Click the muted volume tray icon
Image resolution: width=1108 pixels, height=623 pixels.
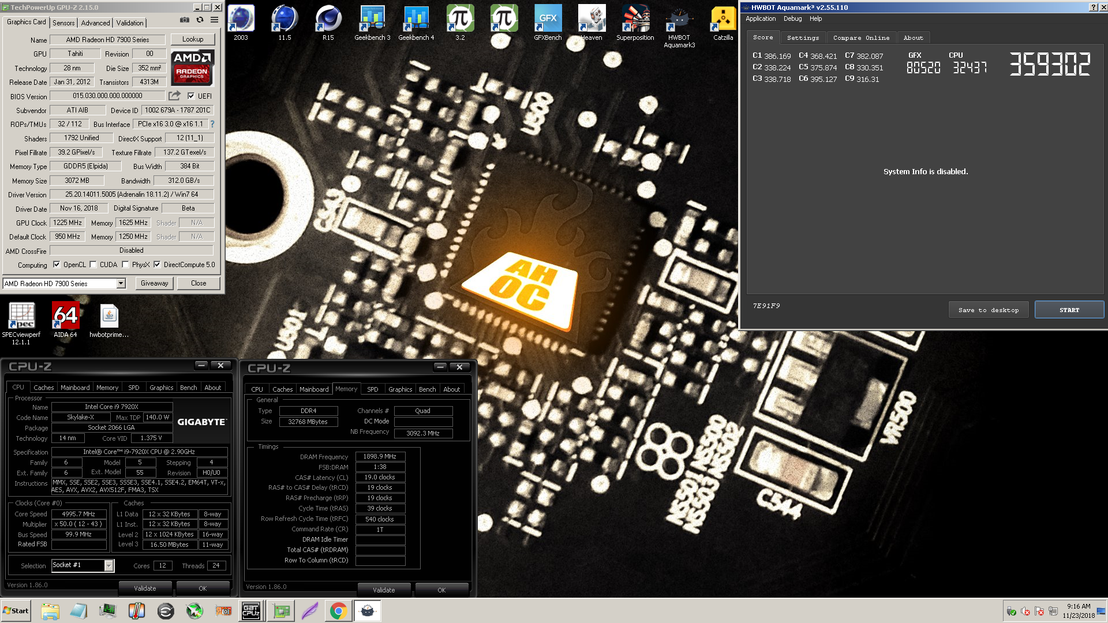[x=1025, y=611]
